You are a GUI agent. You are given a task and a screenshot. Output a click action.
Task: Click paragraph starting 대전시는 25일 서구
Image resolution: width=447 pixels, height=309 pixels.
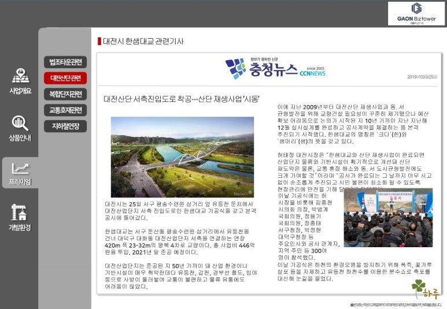pyautogui.click(x=180, y=211)
